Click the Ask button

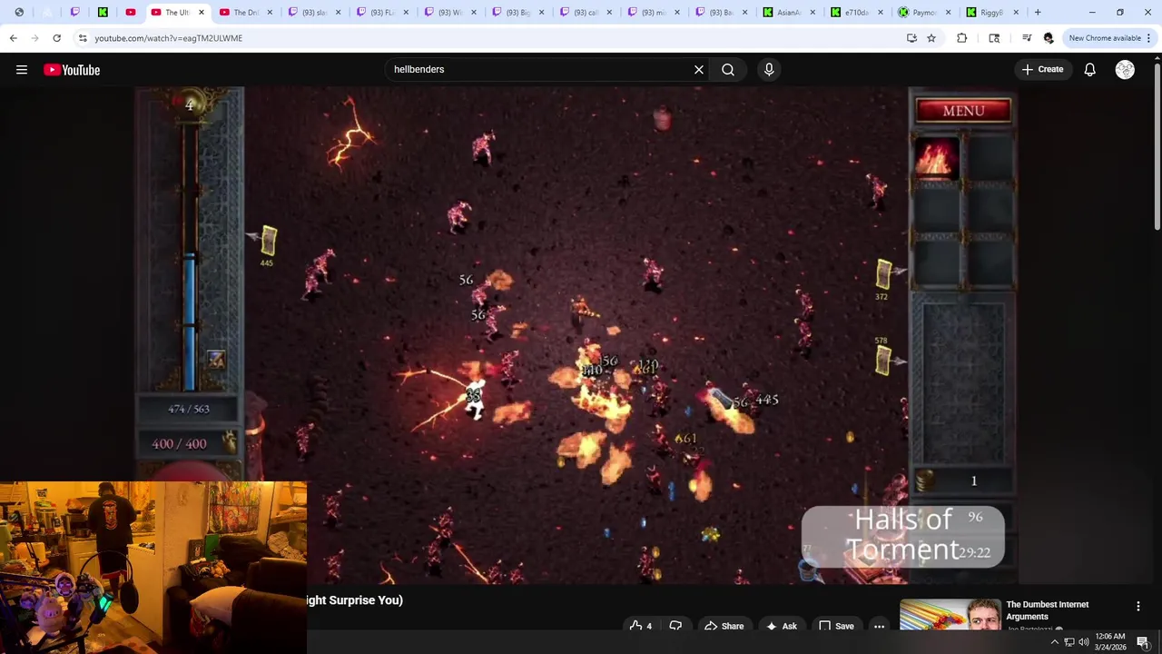[x=782, y=626]
